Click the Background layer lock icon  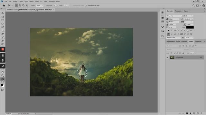coord(201,57)
